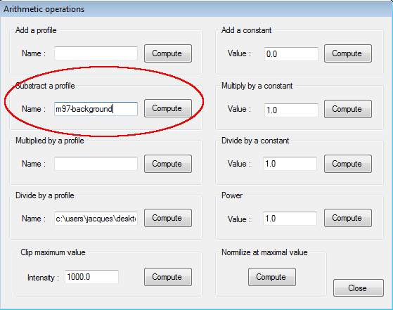Click the m97-background name field
Viewport: 393px width, 310px height.
point(96,109)
